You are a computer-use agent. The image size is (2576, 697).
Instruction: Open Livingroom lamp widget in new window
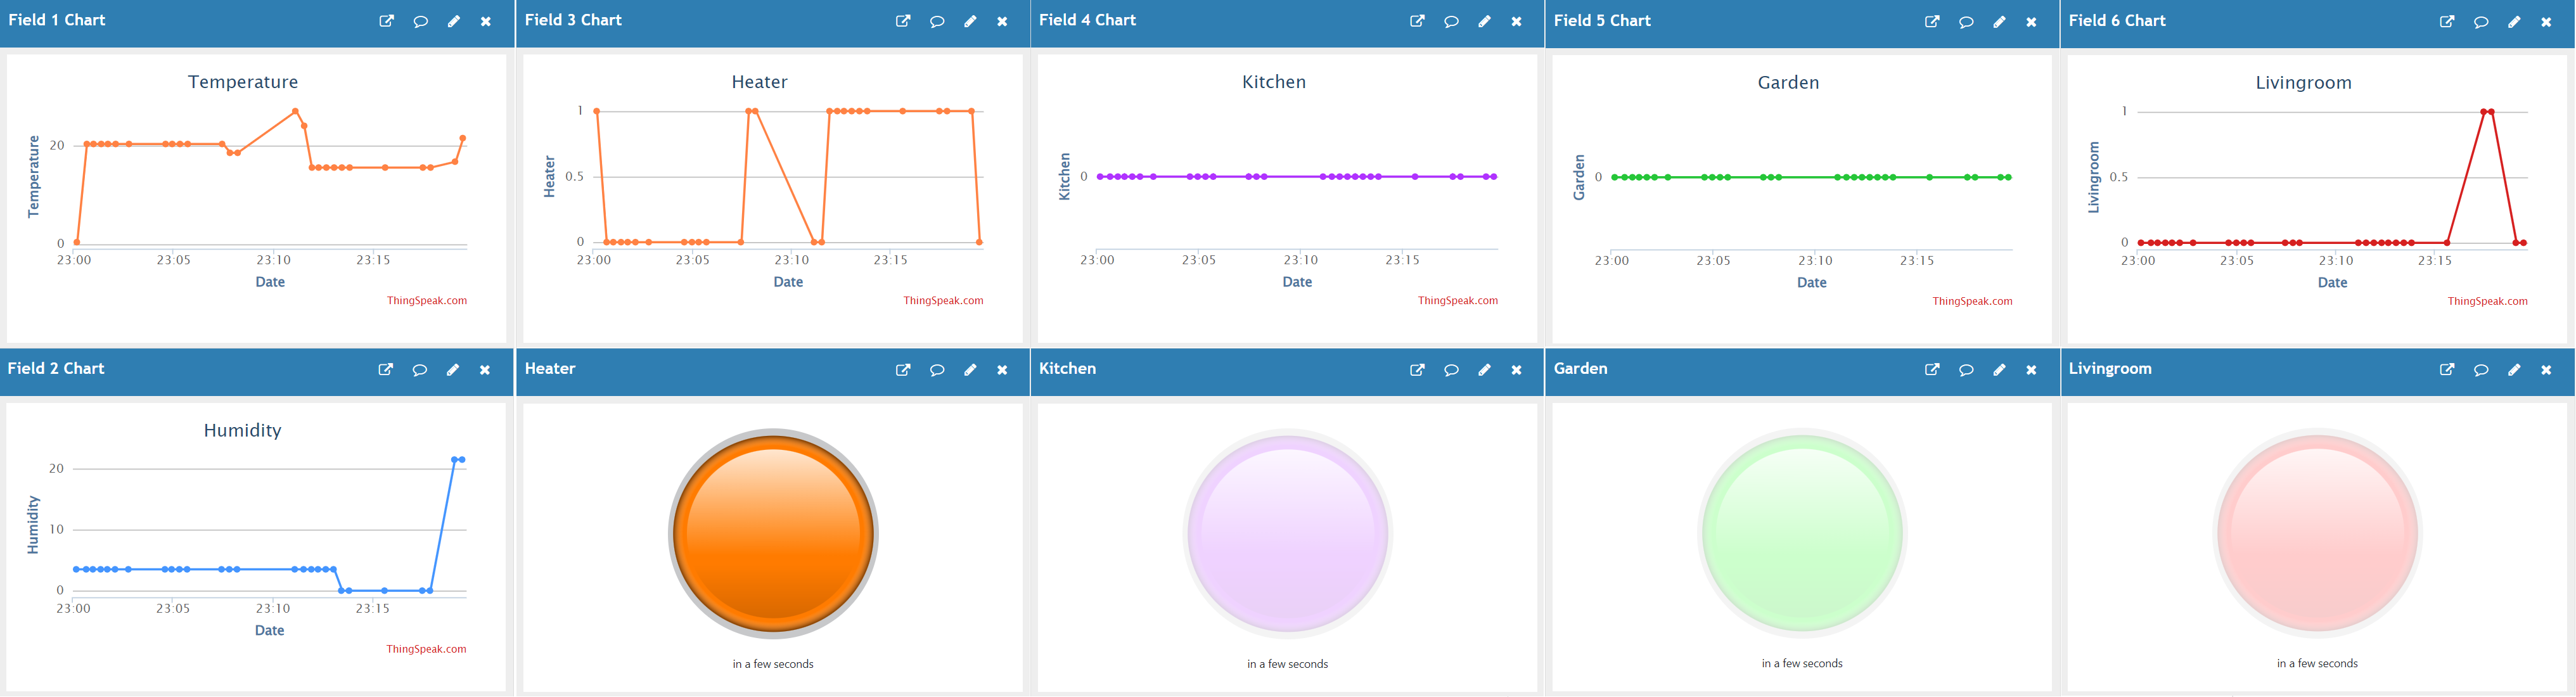[x=2447, y=370]
